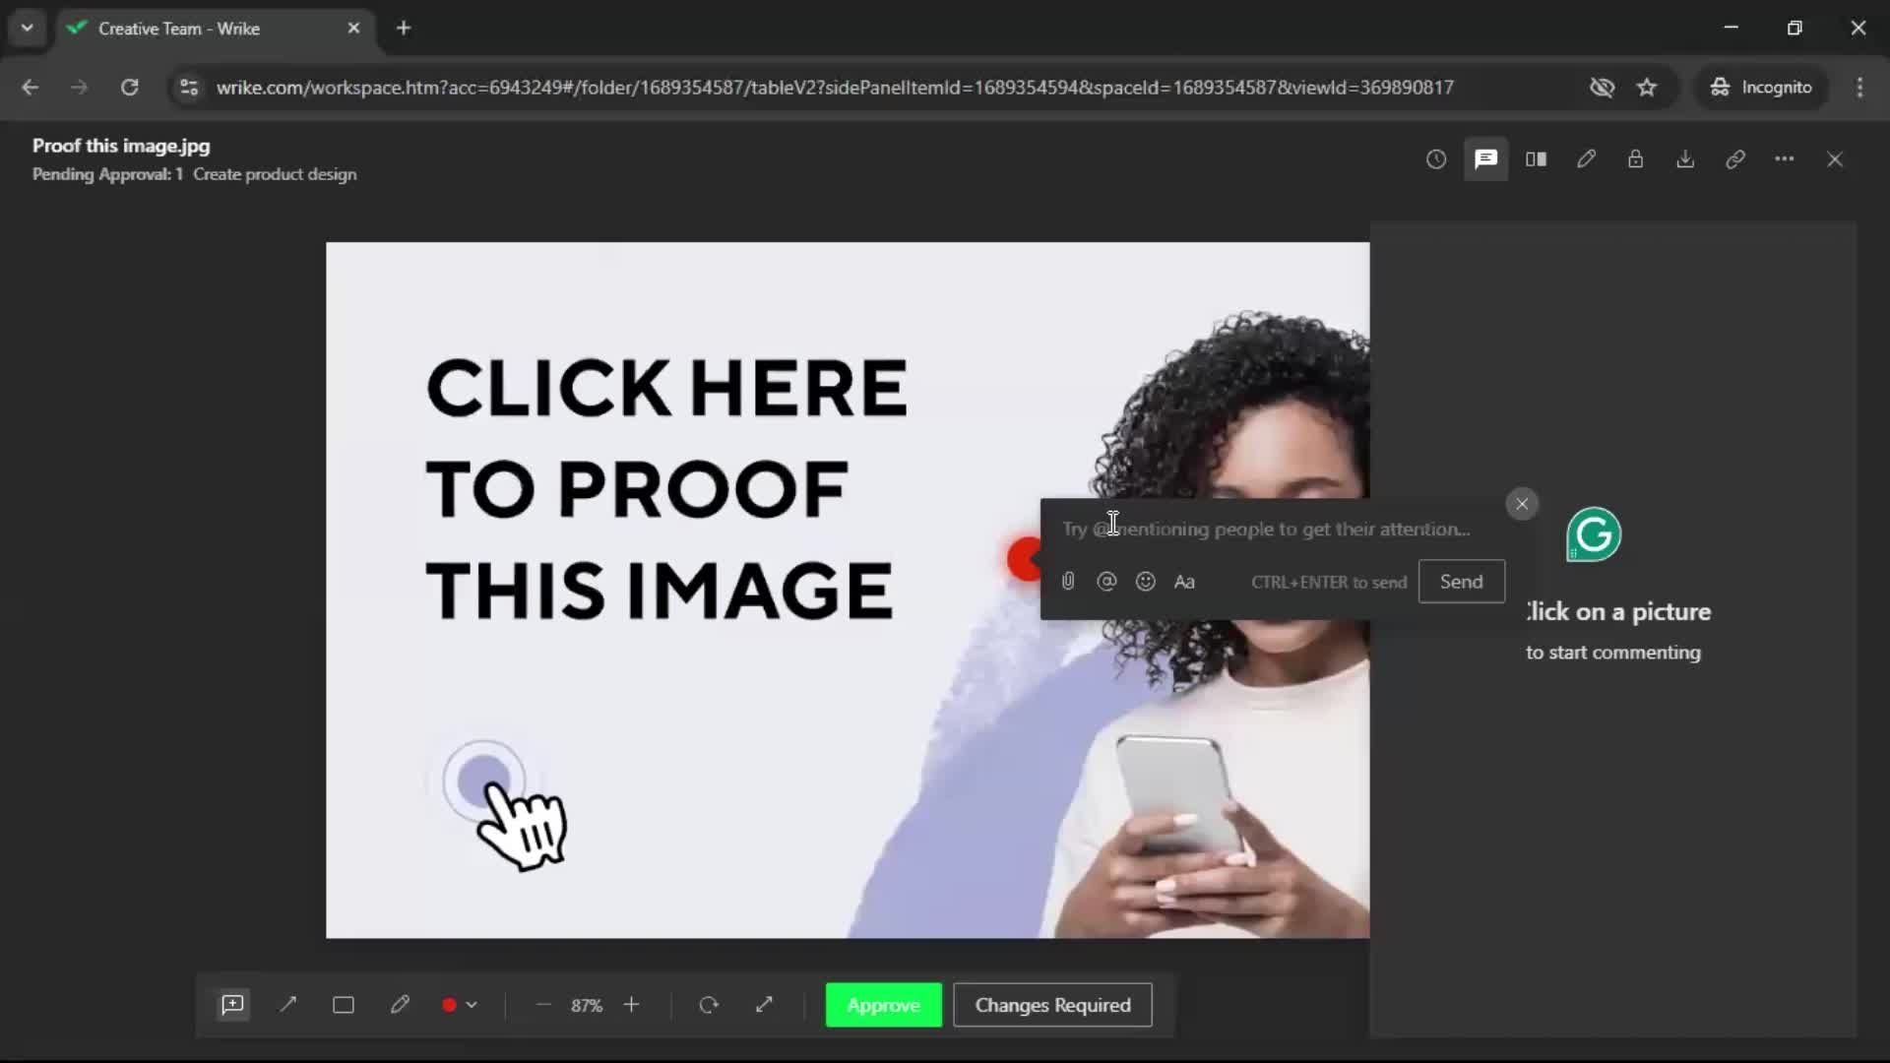Viewport: 1890px width, 1063px height.
Task: Dismiss the comment popup with round X
Action: tap(1522, 504)
